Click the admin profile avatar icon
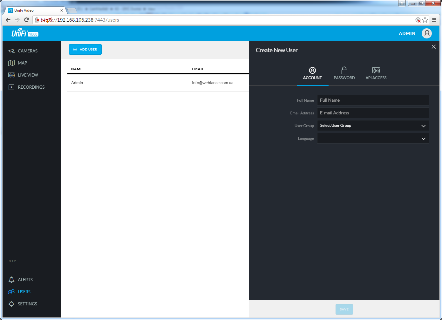This screenshot has width=442, height=320. coord(426,33)
